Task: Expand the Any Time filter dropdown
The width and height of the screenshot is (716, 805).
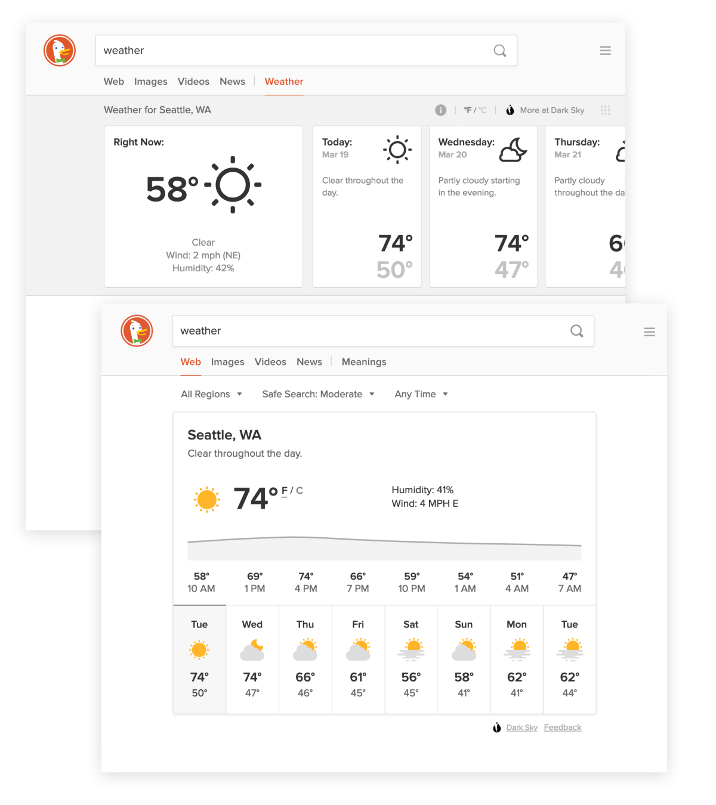Action: [x=421, y=394]
